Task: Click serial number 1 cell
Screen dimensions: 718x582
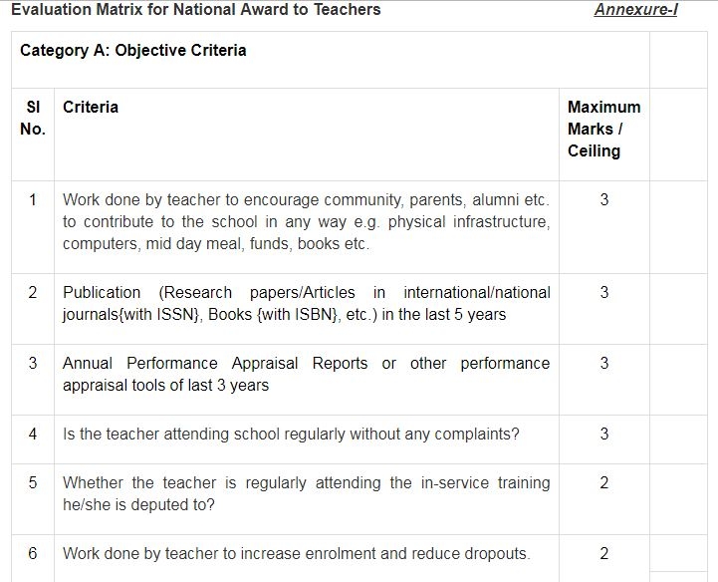Action: 33,199
